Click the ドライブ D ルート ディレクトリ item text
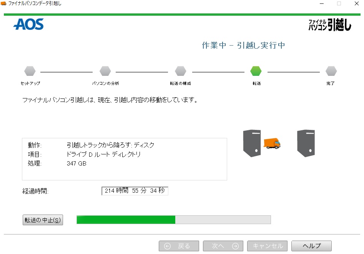364x254 pixels. pyautogui.click(x=103, y=154)
